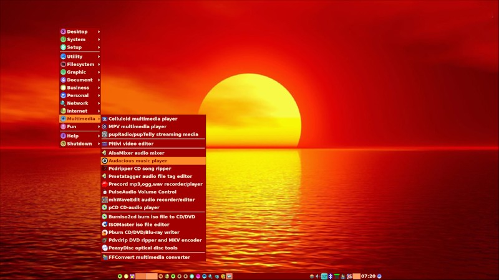Expand the Desktop submenu arrow
Image resolution: width=499 pixels, height=280 pixels.
point(99,32)
